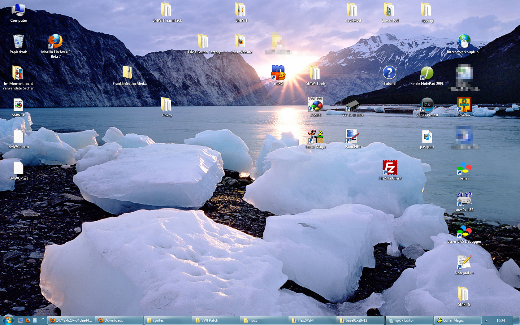This screenshot has height=325, width=520.
Task: Select the SMWCP.zst file
Action: (18, 171)
